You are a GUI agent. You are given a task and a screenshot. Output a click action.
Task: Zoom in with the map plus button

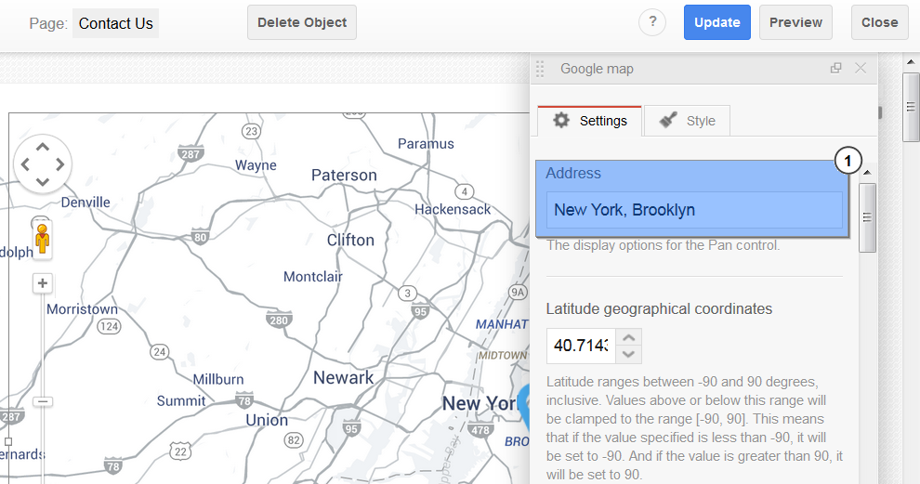click(42, 283)
